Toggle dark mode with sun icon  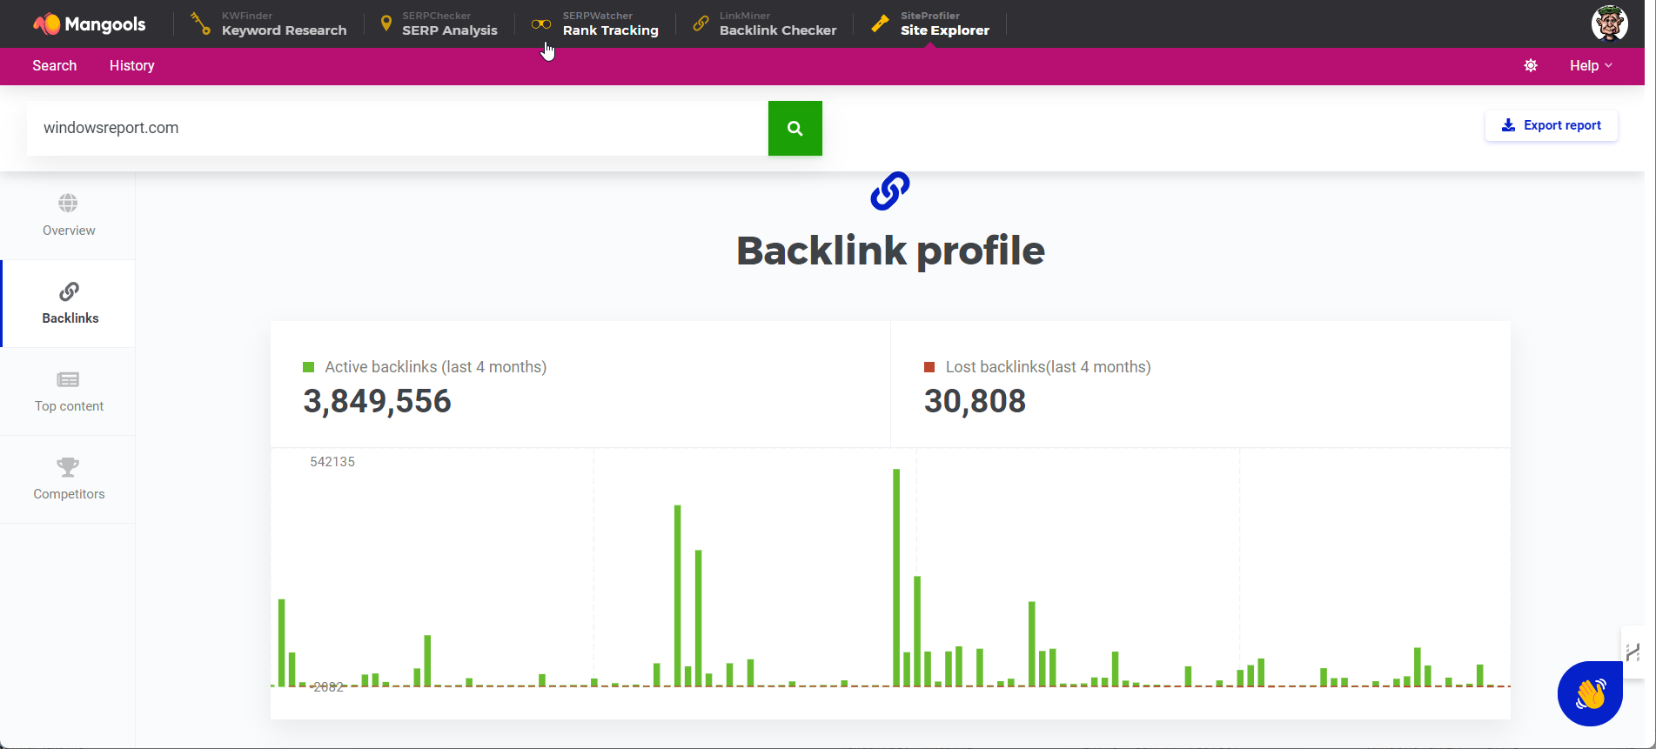(x=1531, y=66)
